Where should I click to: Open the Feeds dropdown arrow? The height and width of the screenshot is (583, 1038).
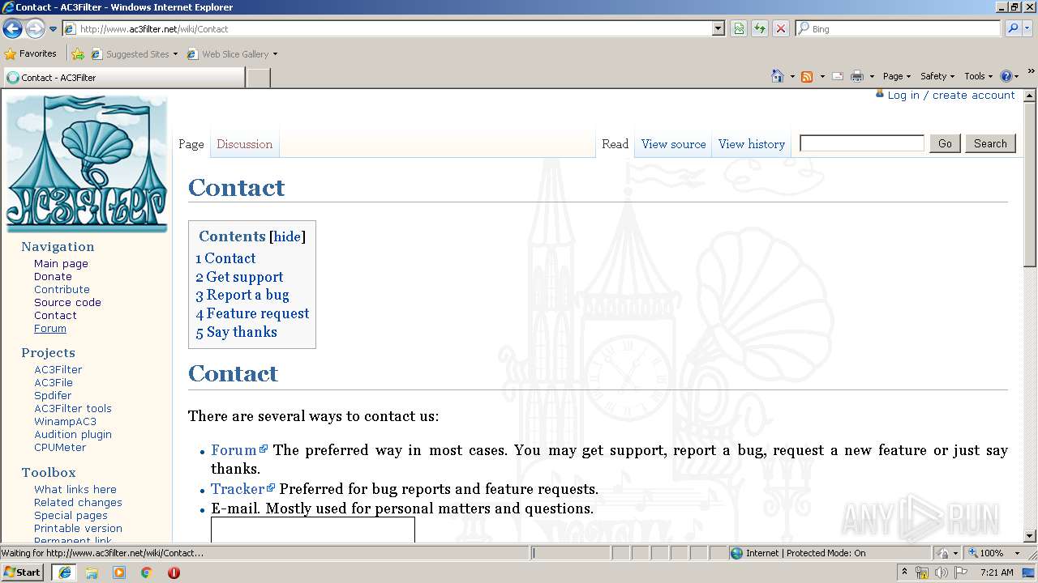(x=821, y=76)
